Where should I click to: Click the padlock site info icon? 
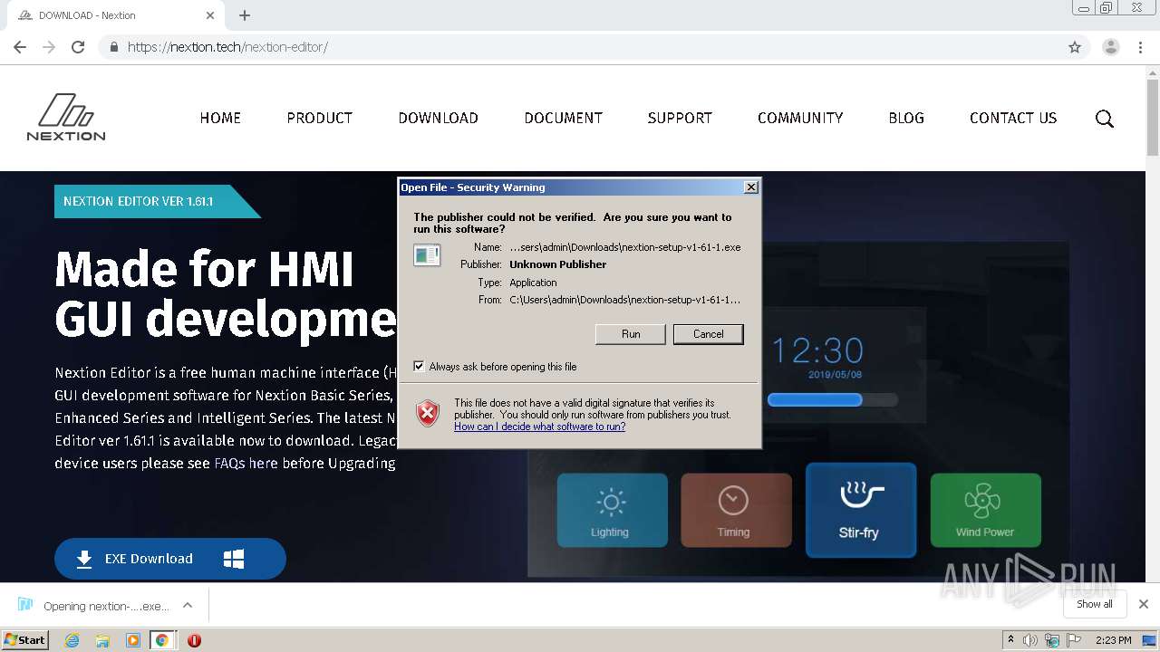click(x=113, y=47)
